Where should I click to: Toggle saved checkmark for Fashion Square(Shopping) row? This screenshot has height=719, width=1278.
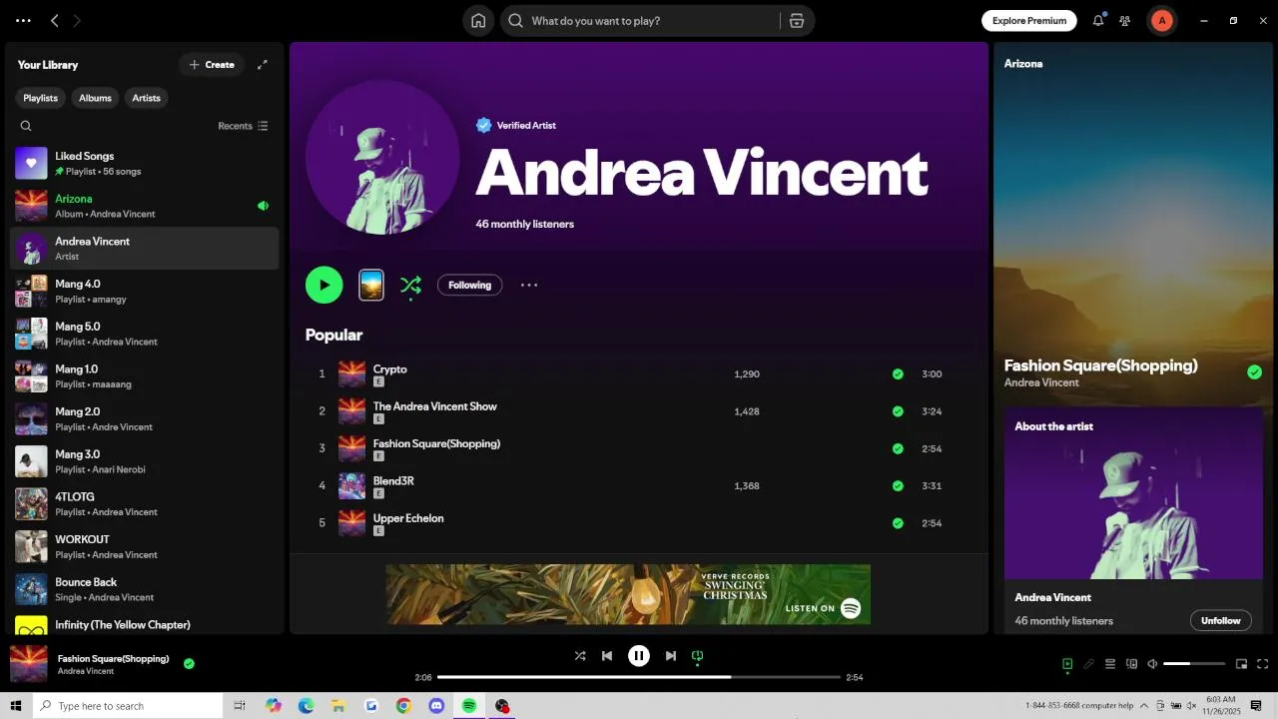898,448
